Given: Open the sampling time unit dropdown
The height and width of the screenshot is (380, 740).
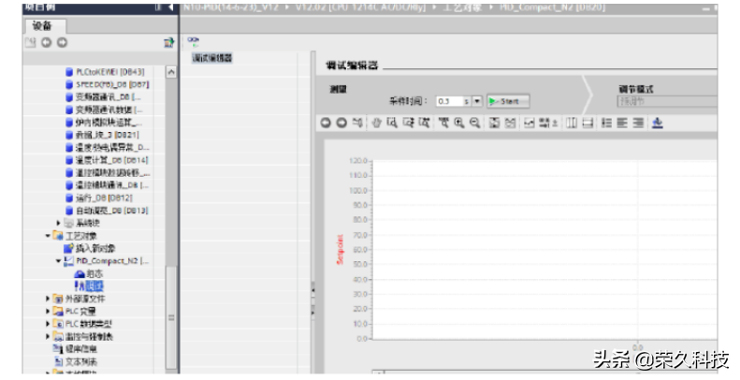Looking at the screenshot, I should click(477, 101).
